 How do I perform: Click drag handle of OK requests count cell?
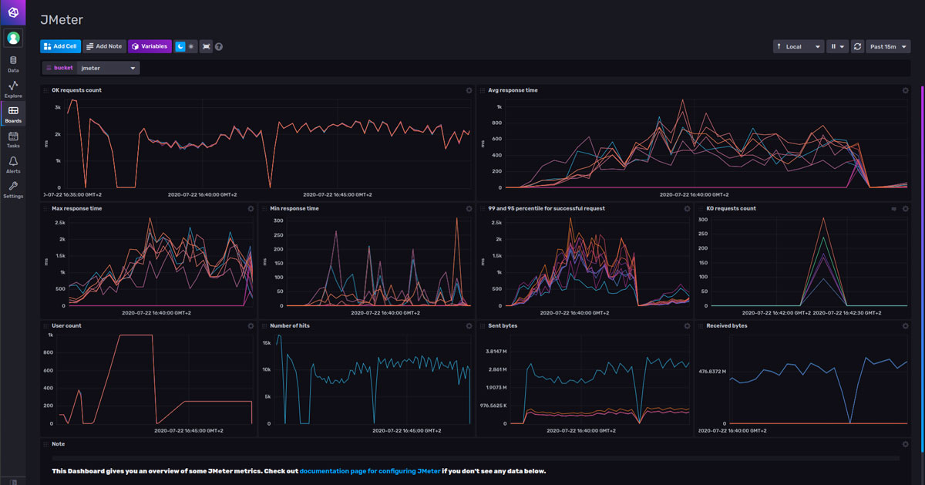pyautogui.click(x=46, y=90)
